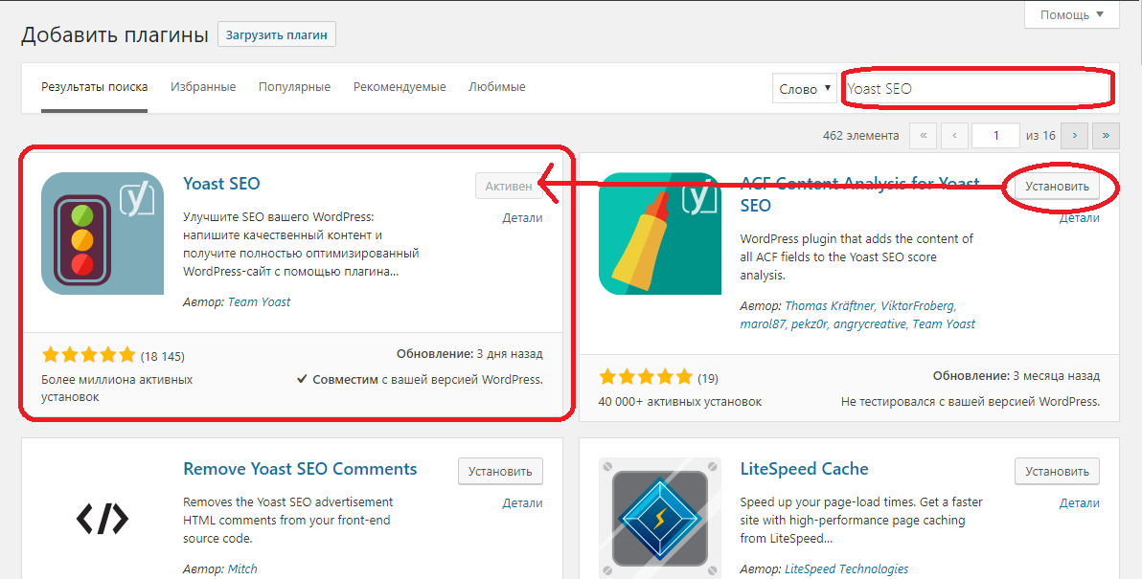Open author link Thomas Kräftner
Screen dimensions: 1142x579
831,306
